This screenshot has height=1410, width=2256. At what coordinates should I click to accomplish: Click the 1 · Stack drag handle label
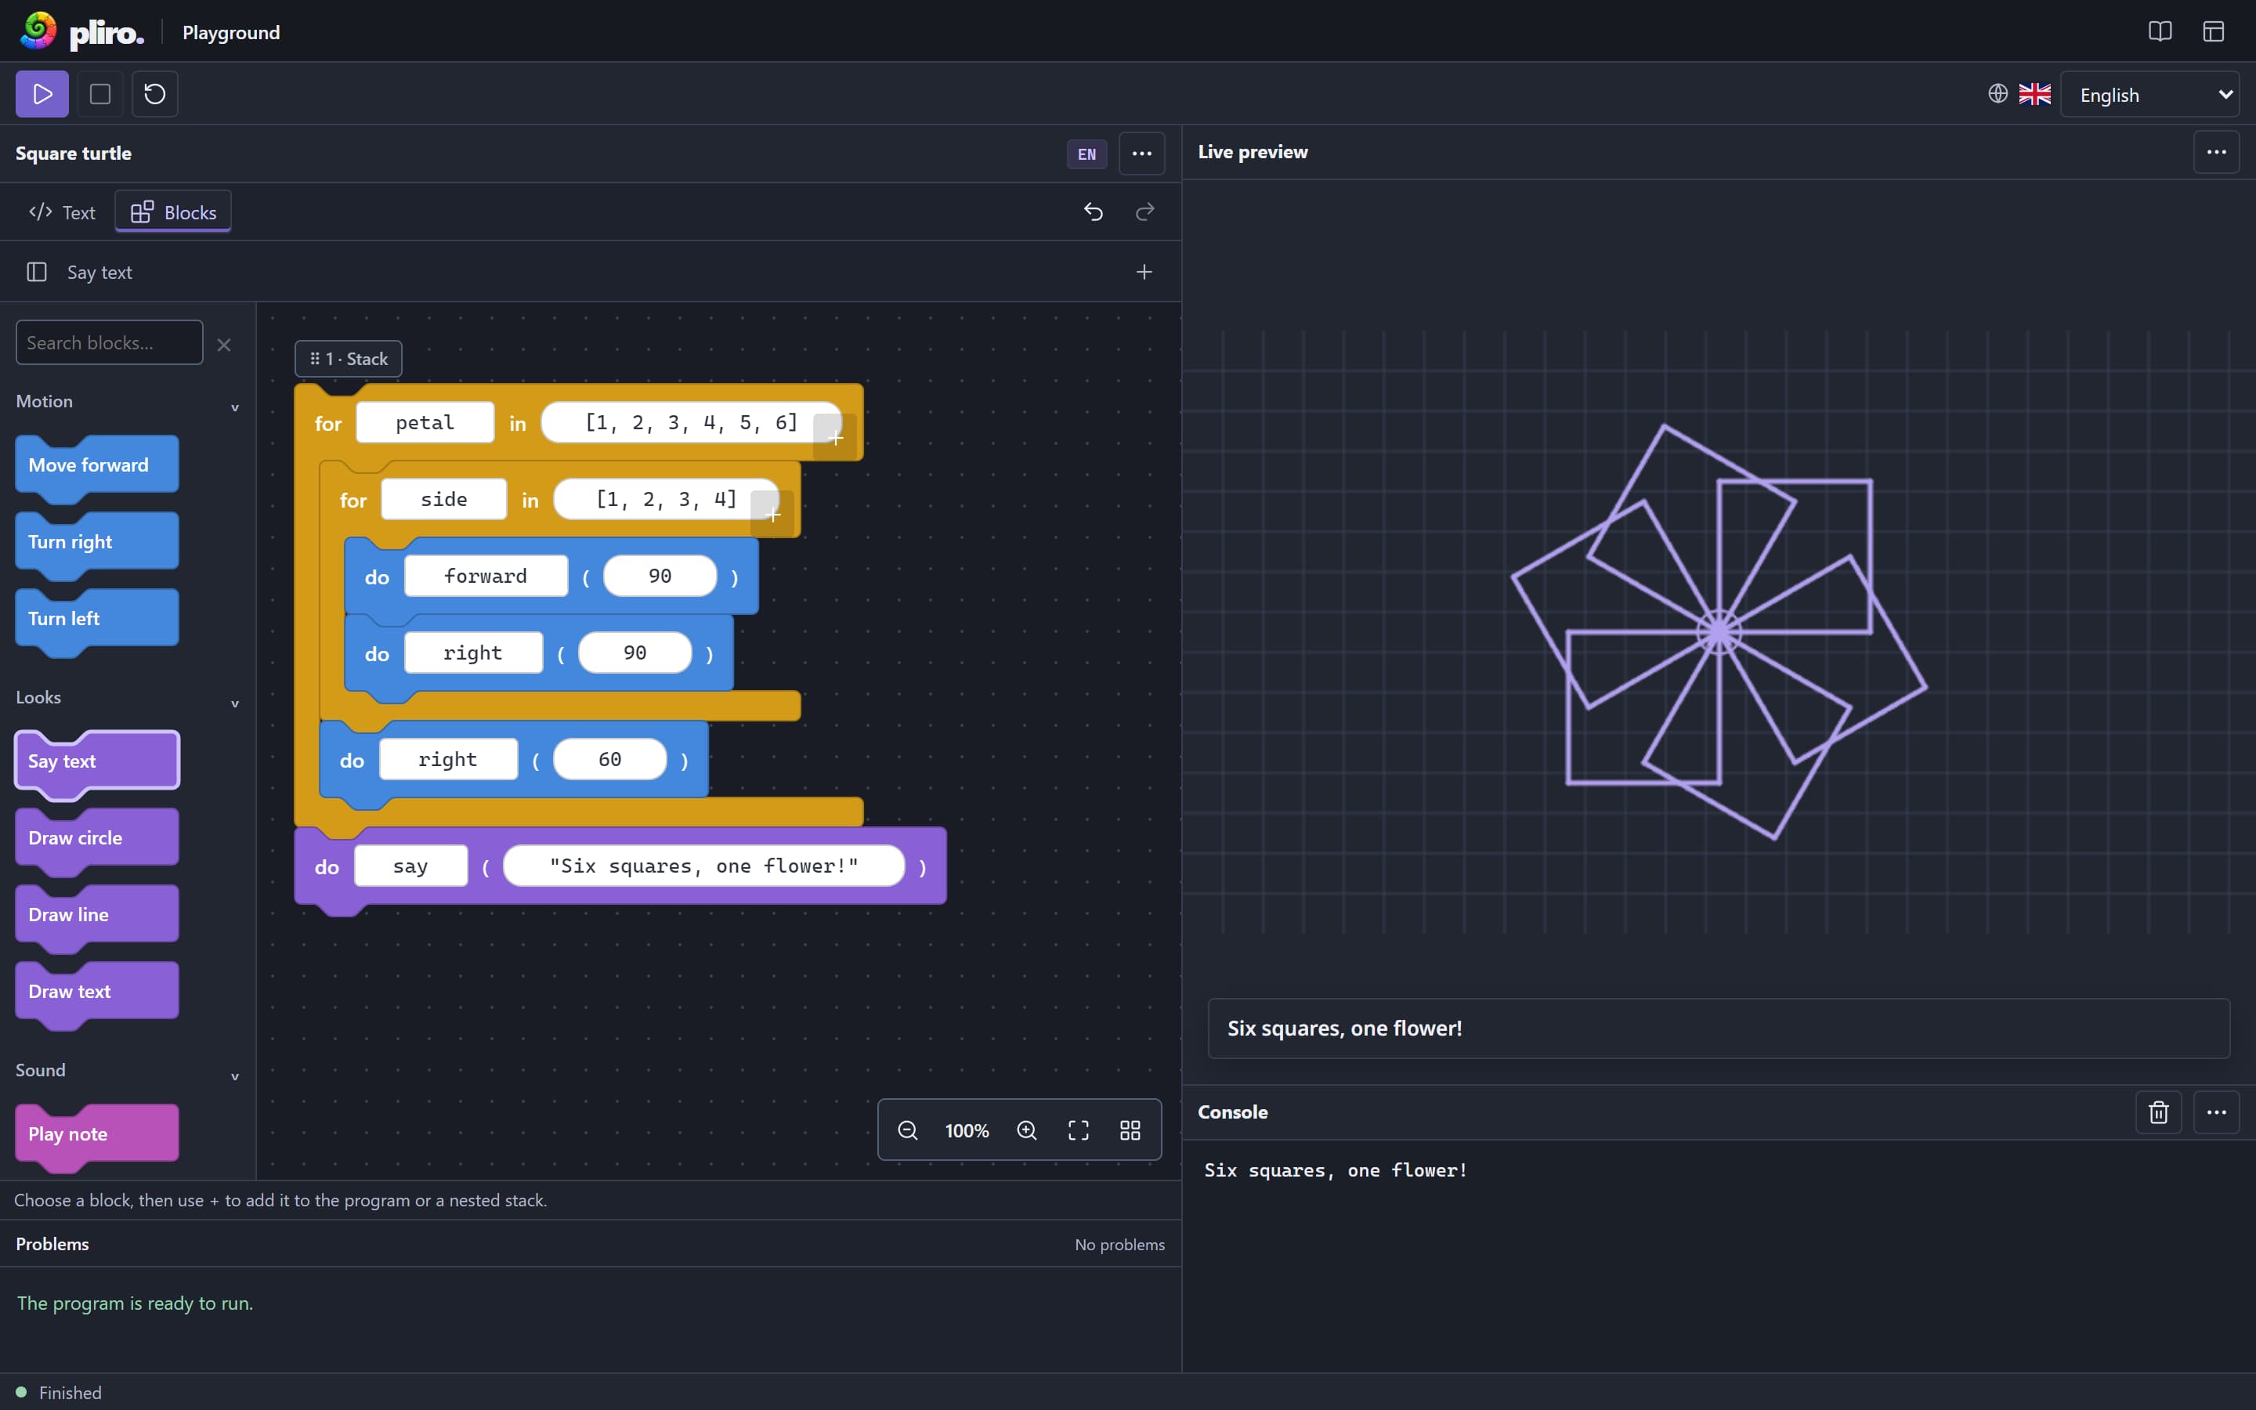(349, 359)
